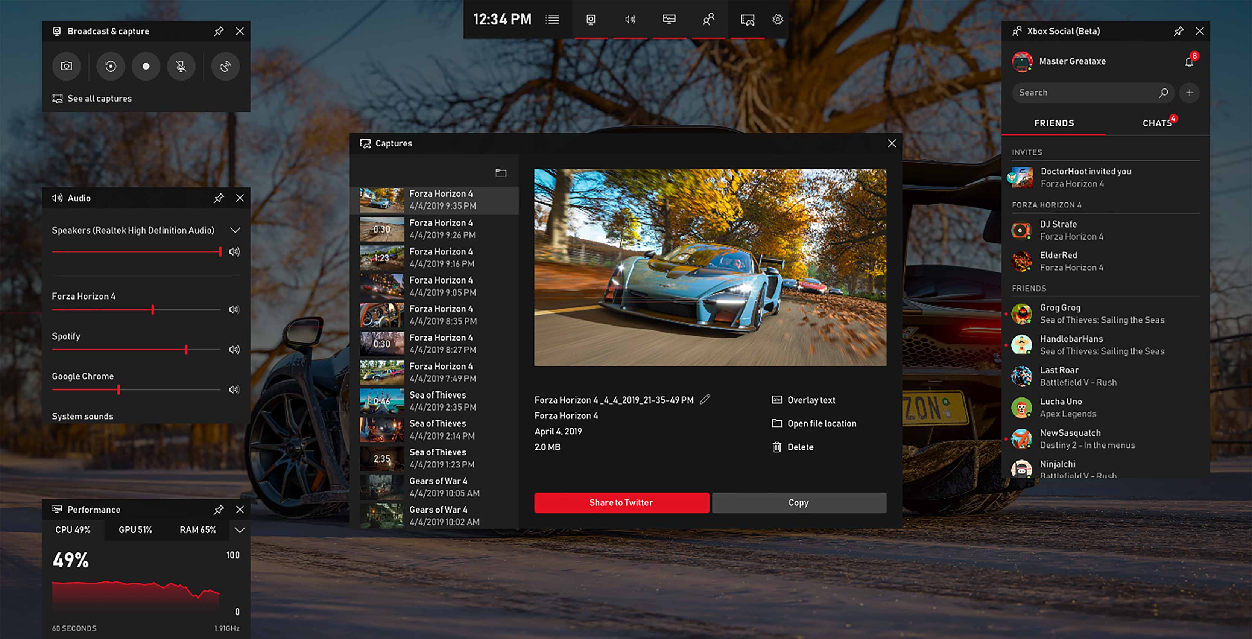The width and height of the screenshot is (1252, 639).
Task: Adjust the Google Chrome volume slider
Action: pyautogui.click(x=136, y=389)
